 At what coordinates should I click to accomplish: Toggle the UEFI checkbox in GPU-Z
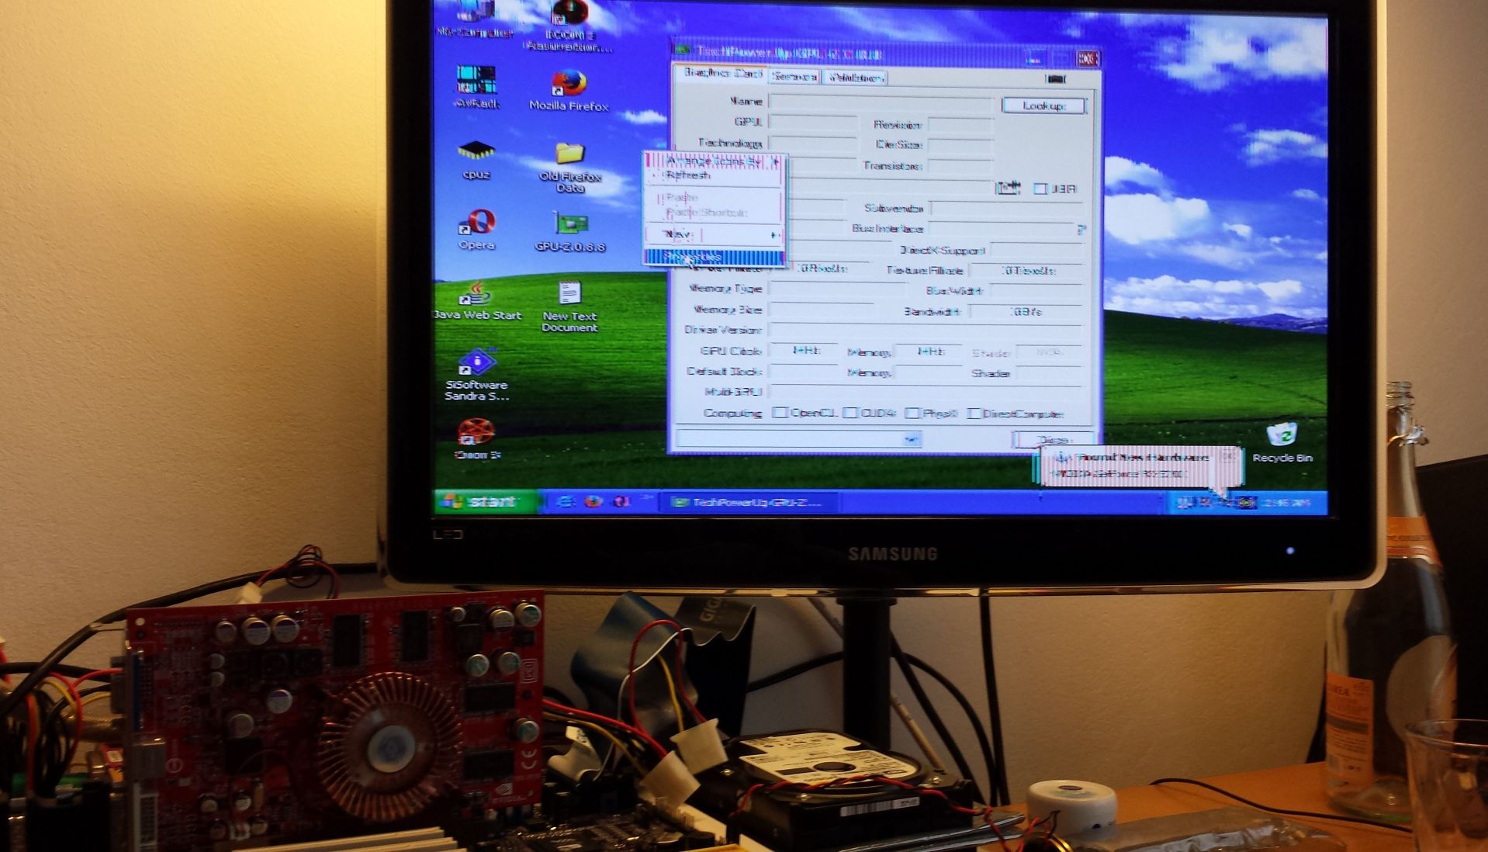pyautogui.click(x=1040, y=189)
